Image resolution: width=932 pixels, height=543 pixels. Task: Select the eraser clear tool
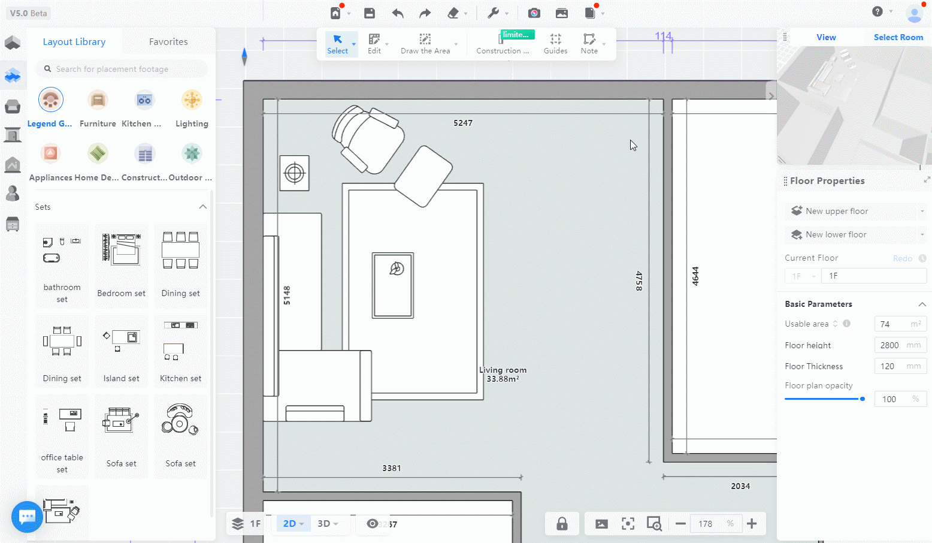(453, 13)
